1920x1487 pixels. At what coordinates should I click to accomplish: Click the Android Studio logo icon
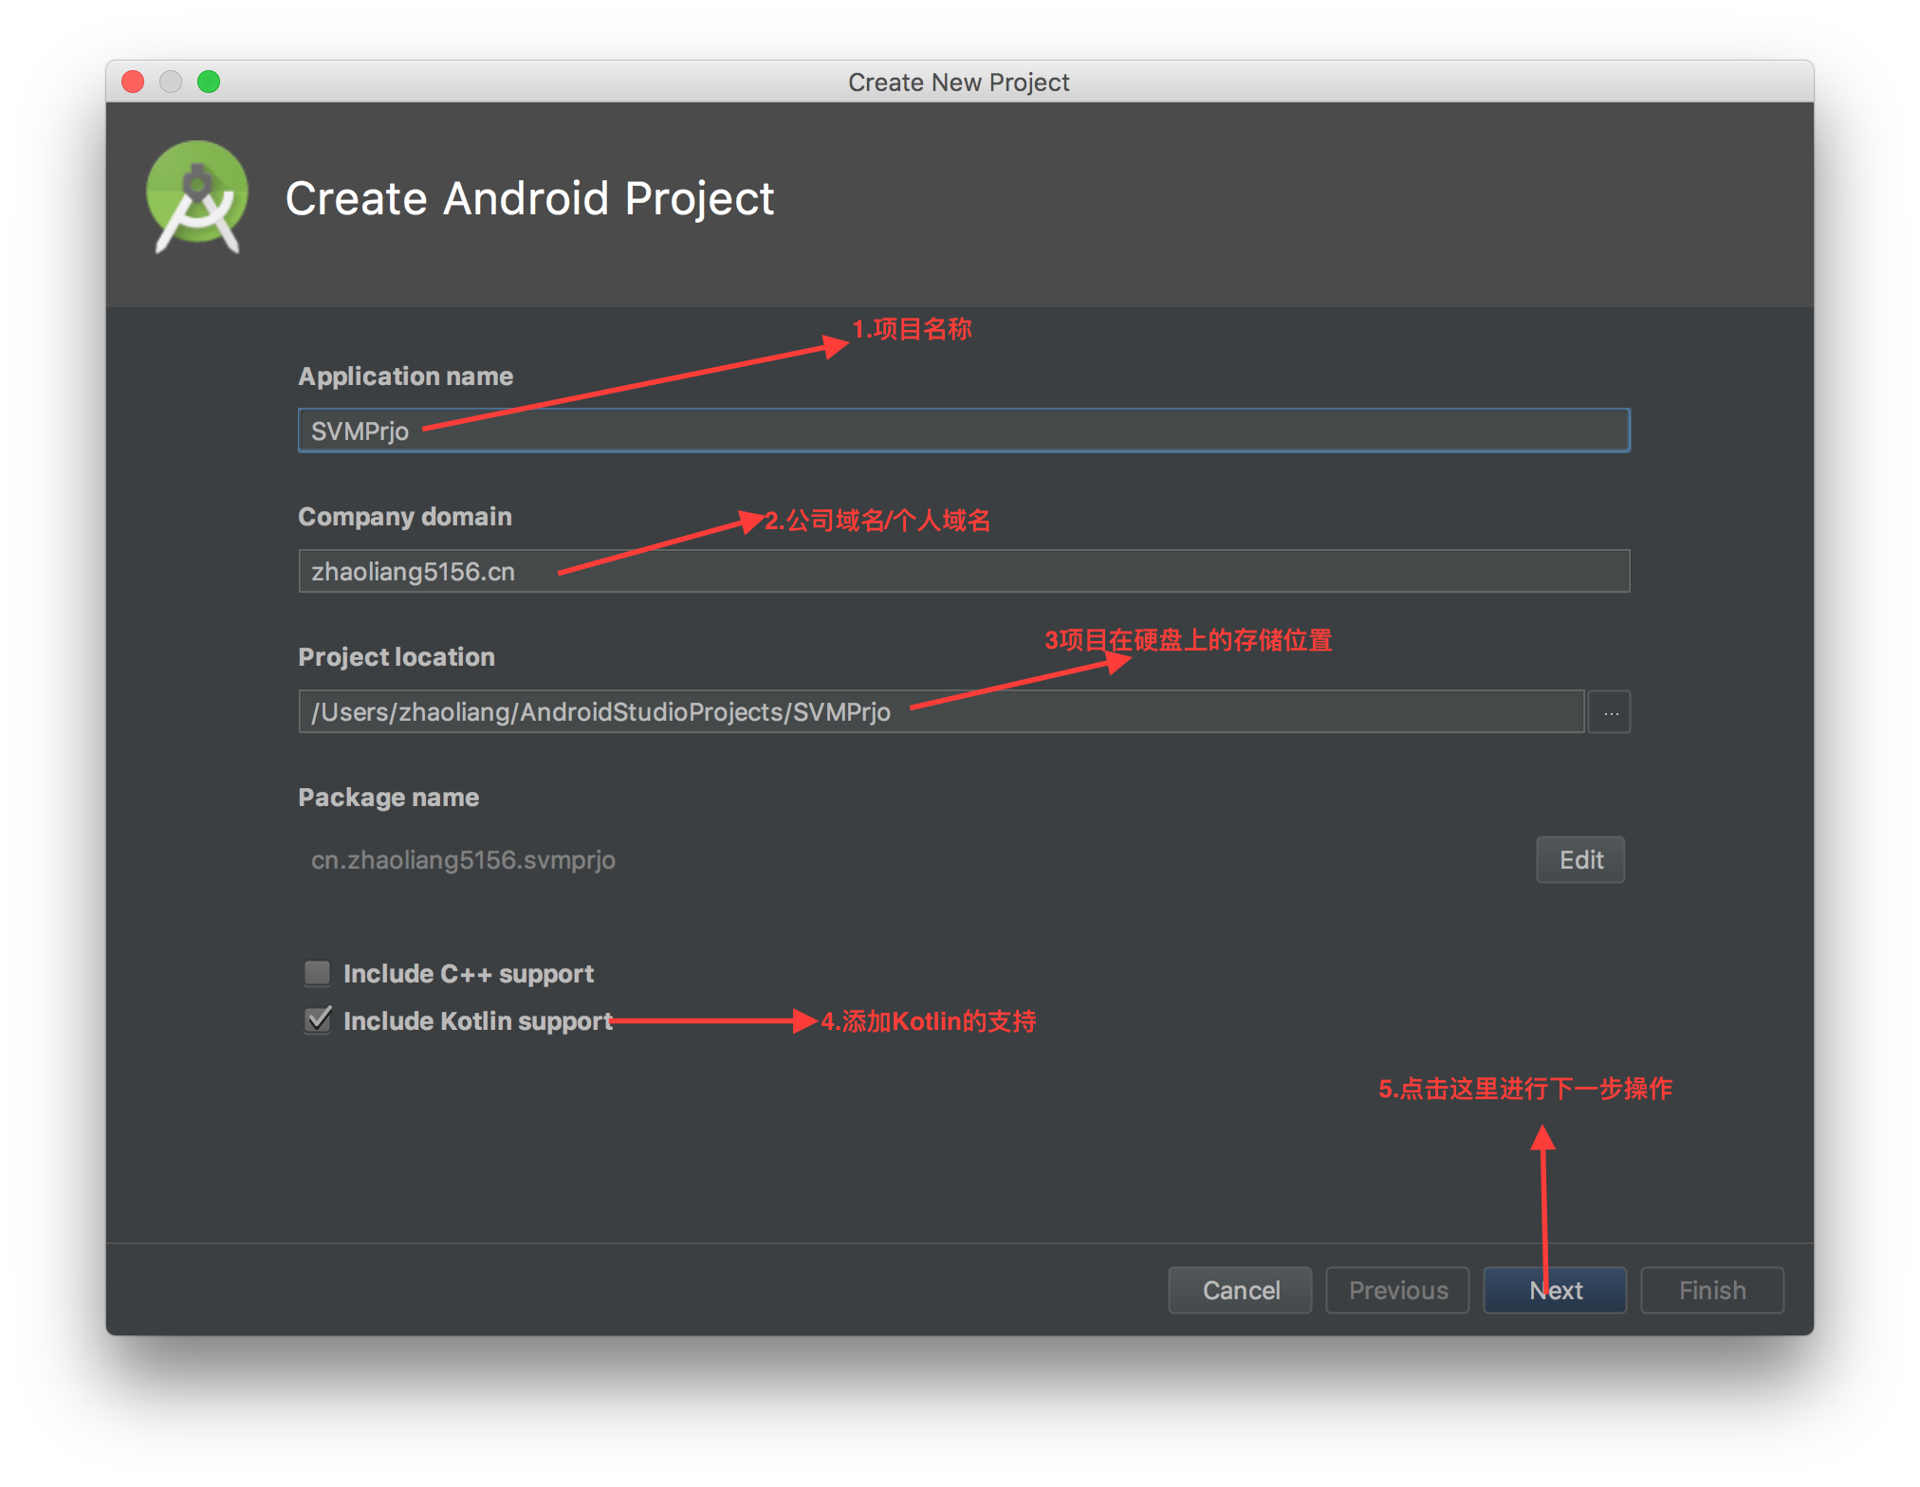coord(197,197)
